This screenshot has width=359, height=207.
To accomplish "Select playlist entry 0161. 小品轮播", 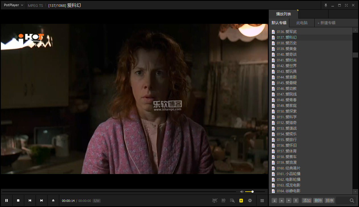I will pyautogui.click(x=311, y=174).
